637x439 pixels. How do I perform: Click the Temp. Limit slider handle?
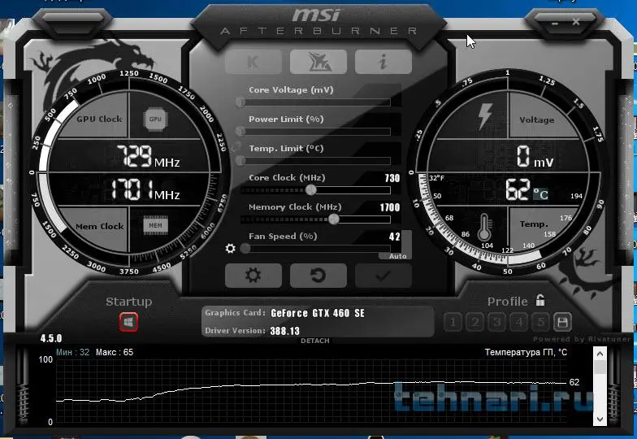tap(240, 160)
